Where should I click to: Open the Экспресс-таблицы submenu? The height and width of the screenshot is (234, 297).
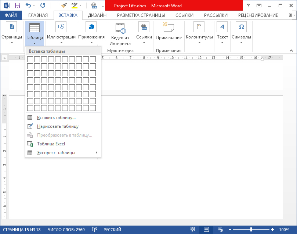pos(63,153)
